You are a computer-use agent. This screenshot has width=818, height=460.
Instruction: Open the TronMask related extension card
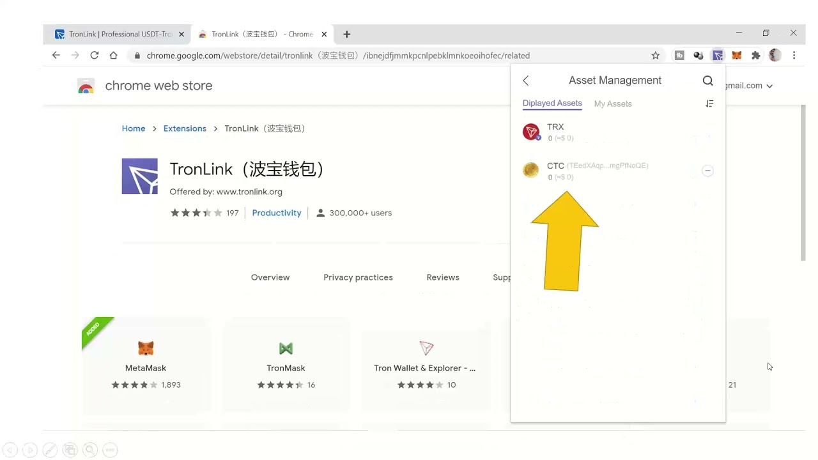pos(286,364)
